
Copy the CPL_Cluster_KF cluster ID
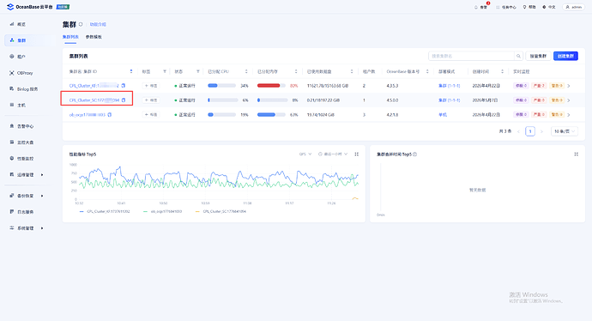(x=123, y=86)
